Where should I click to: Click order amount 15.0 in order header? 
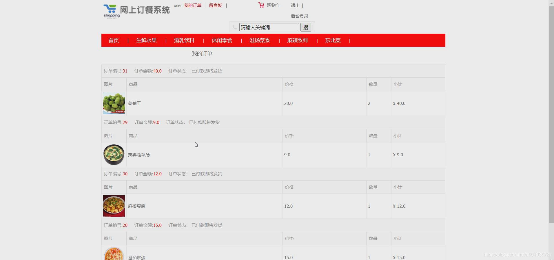[x=157, y=225]
